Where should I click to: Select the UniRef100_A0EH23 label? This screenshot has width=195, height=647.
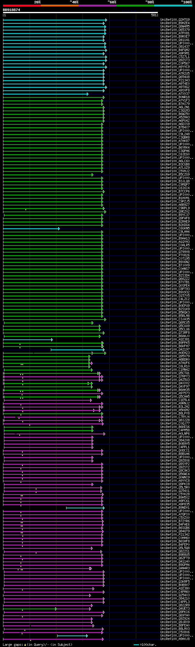175,353
